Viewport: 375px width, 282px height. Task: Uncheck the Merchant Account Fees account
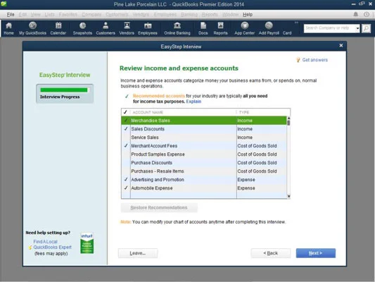[126, 146]
